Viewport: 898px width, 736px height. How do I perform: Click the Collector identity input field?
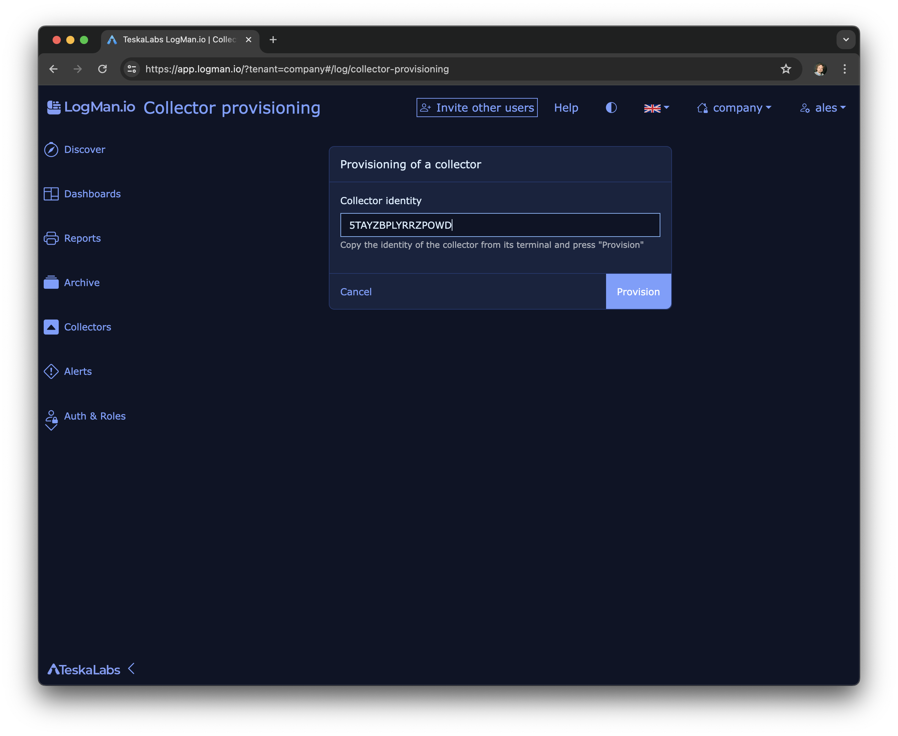click(x=500, y=225)
